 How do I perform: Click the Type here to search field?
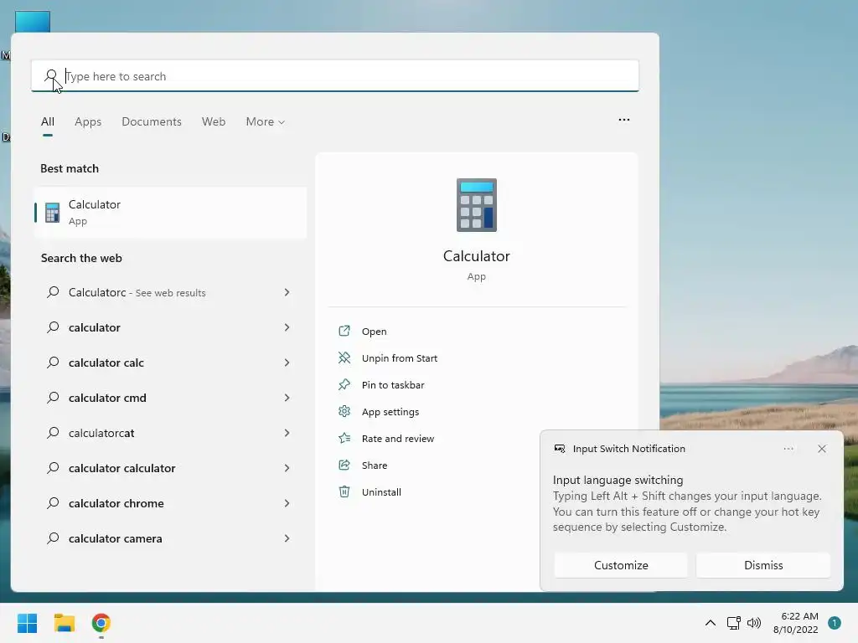335,76
